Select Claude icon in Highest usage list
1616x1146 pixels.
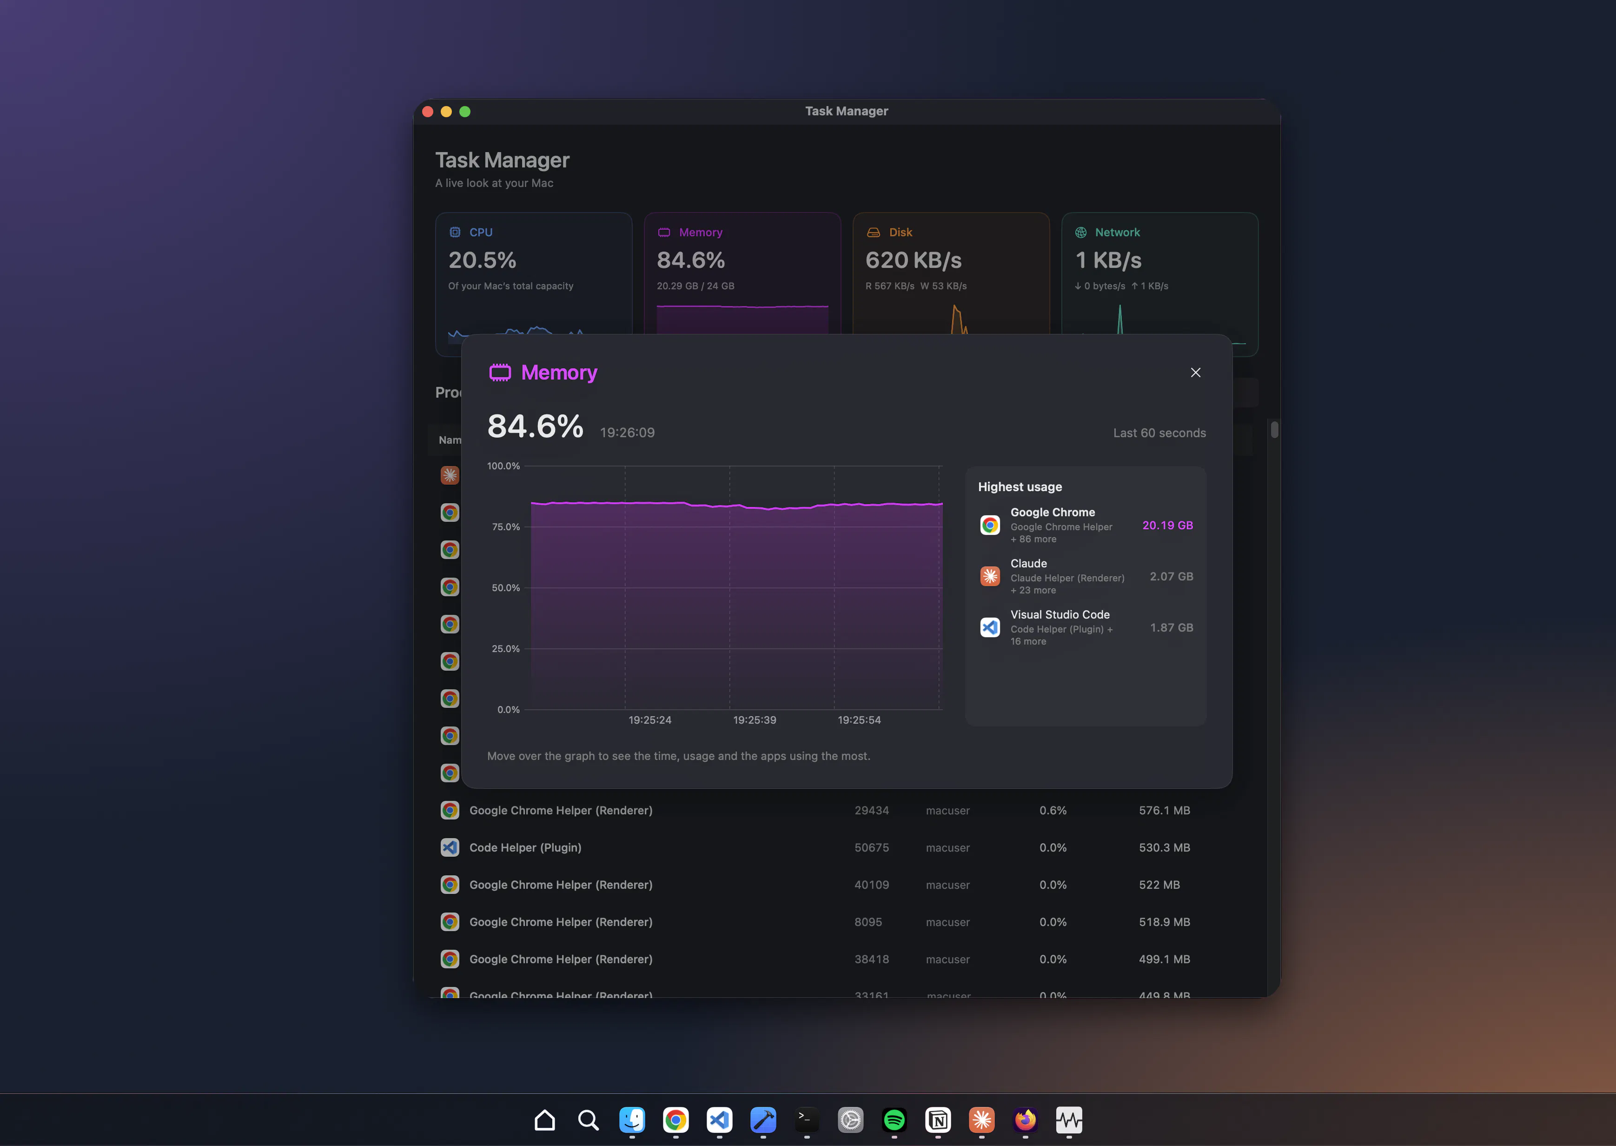[x=990, y=576]
